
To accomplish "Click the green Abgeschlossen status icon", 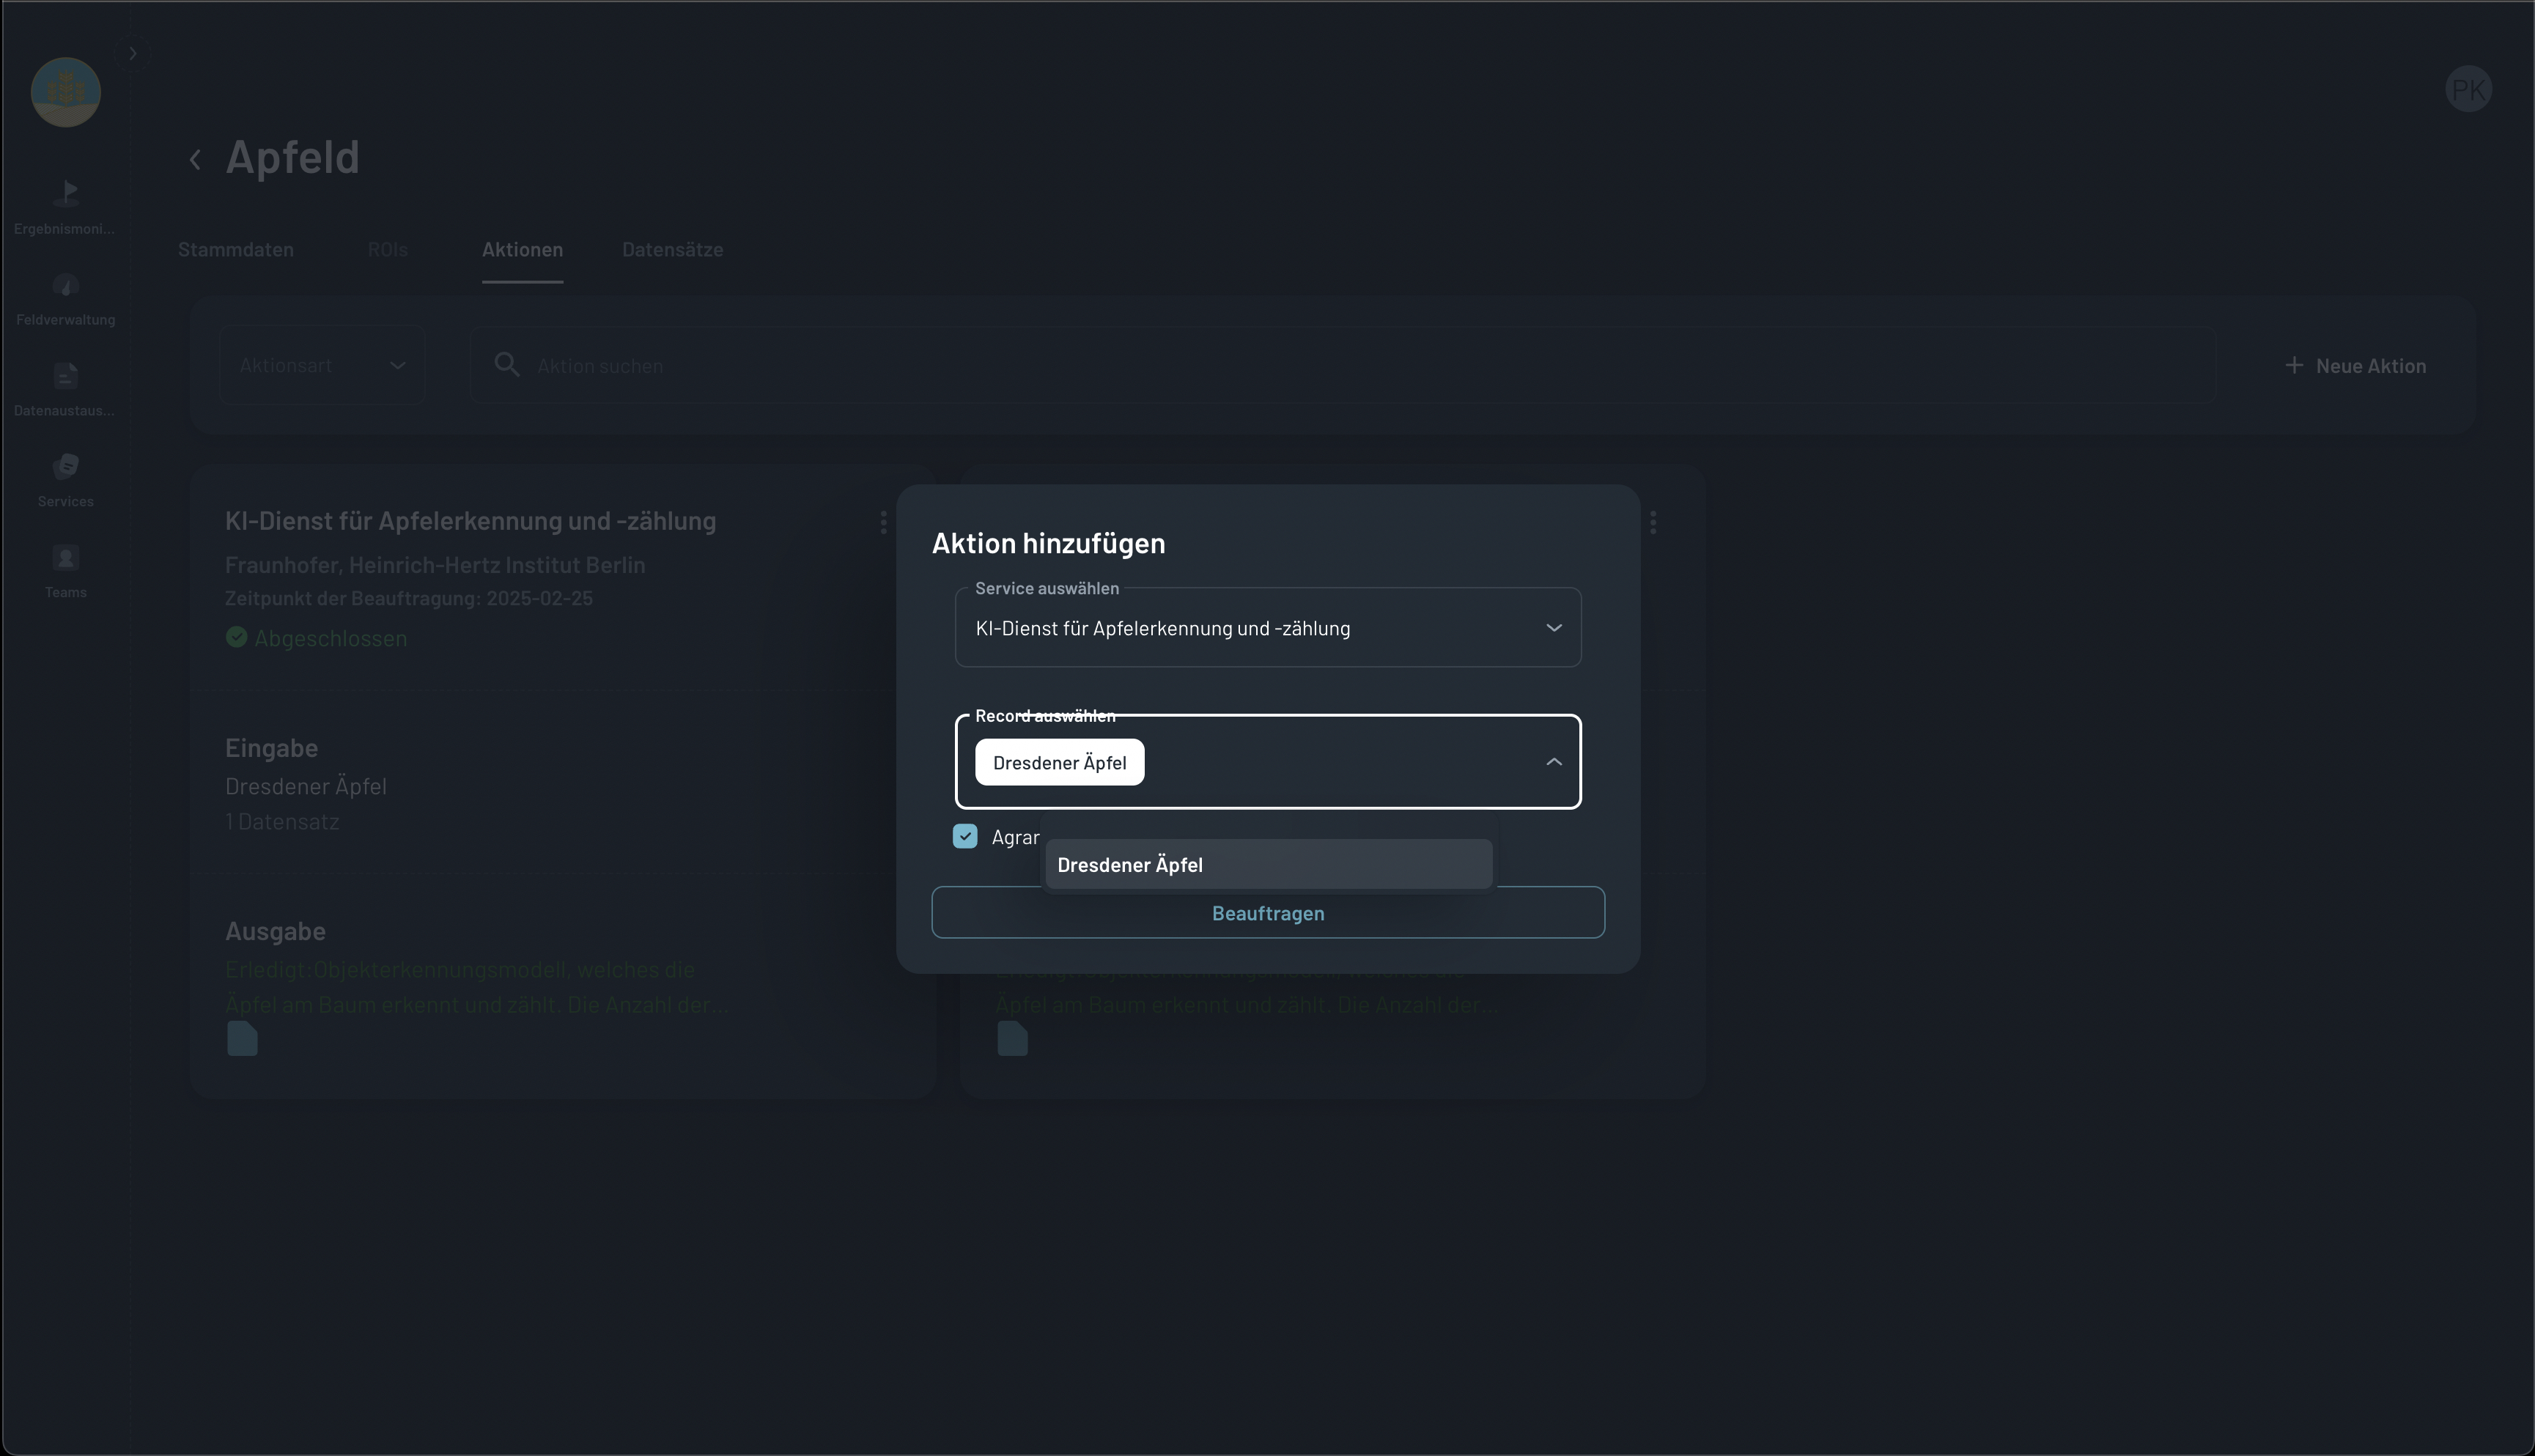I will point(237,637).
